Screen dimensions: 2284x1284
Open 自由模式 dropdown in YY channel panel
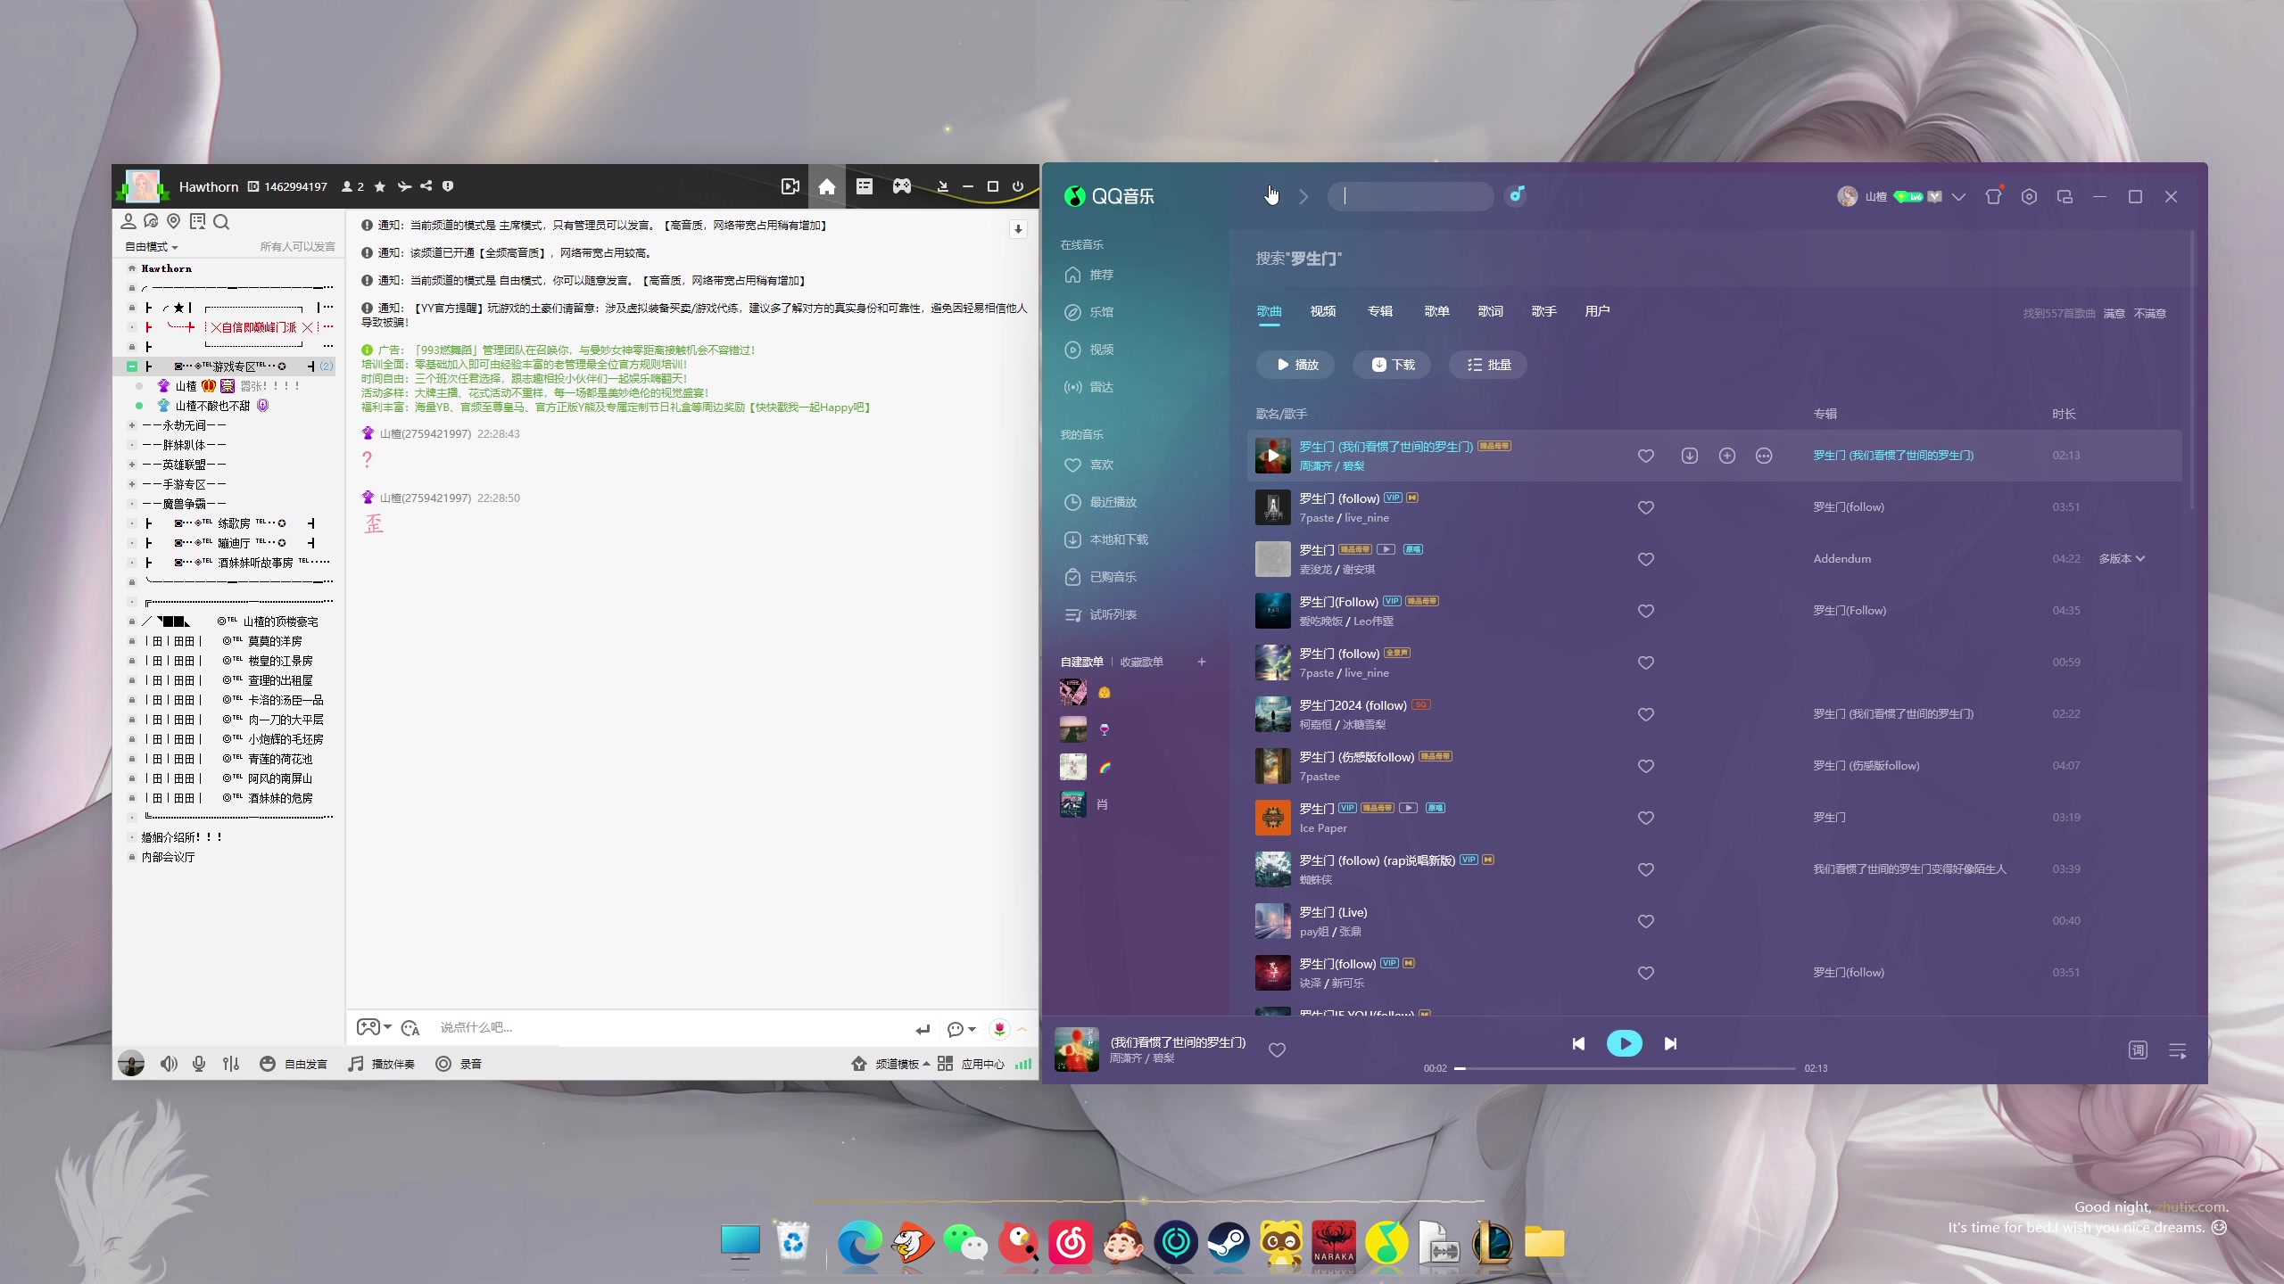tap(152, 247)
